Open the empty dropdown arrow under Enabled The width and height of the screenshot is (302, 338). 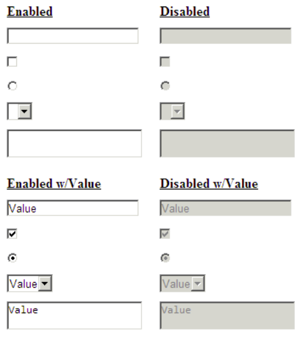click(x=24, y=111)
